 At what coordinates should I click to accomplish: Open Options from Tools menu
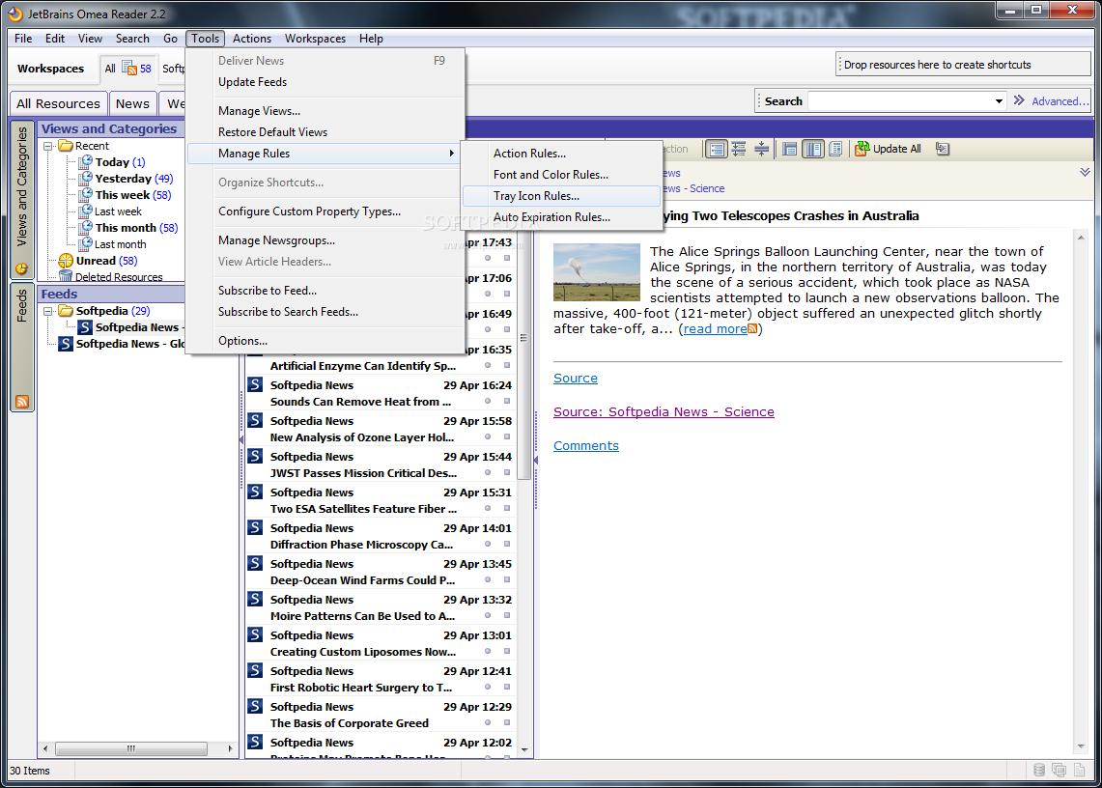click(326, 341)
